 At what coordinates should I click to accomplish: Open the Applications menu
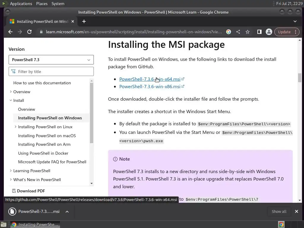[x=21, y=4]
